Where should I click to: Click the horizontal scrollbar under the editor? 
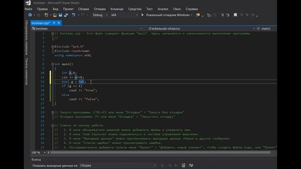[160, 153]
